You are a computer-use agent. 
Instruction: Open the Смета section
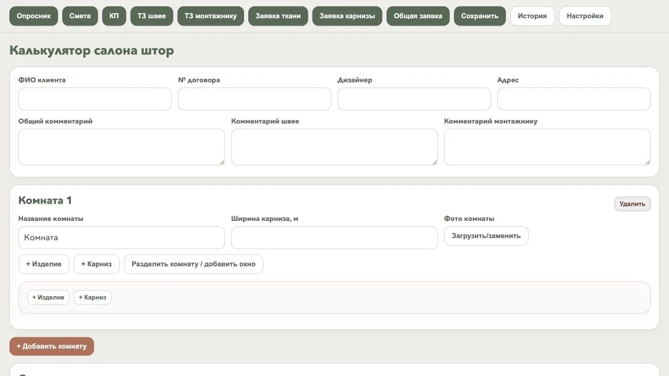coord(80,16)
